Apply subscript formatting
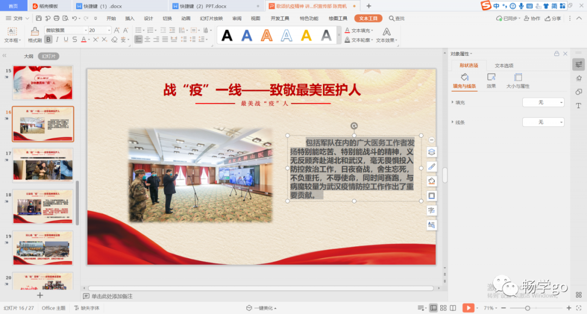587x314 pixels. 104,40
